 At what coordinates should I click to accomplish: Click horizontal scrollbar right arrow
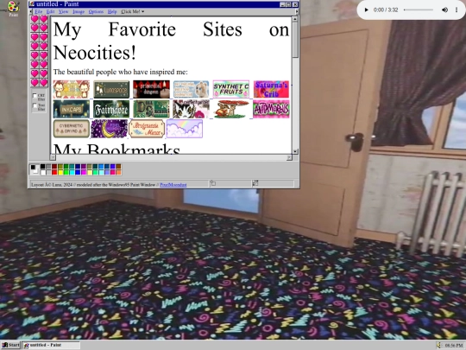pyautogui.click(x=289, y=157)
